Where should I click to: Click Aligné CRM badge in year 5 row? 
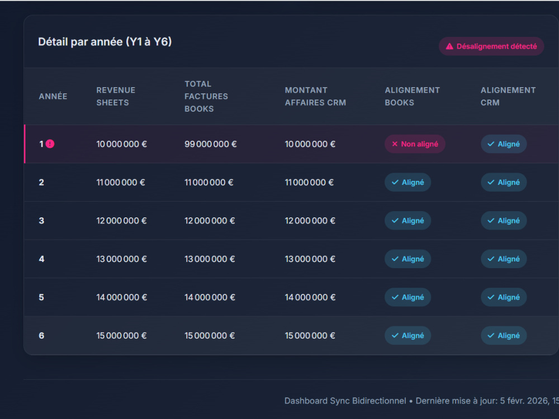(x=504, y=297)
